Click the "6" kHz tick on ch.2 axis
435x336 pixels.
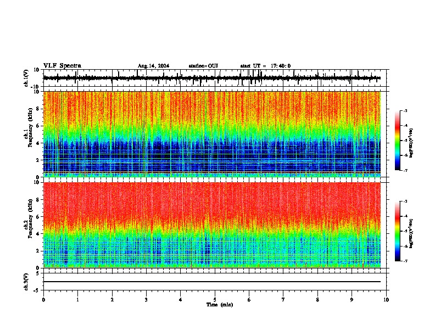[38, 217]
